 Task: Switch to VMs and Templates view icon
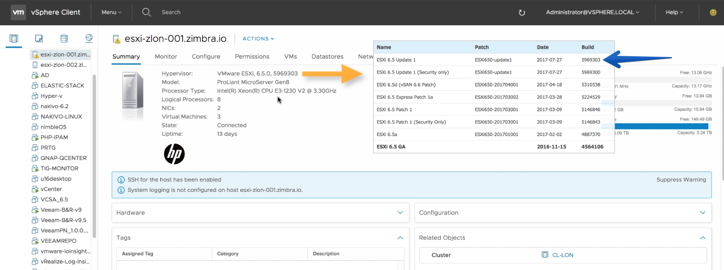(x=39, y=38)
